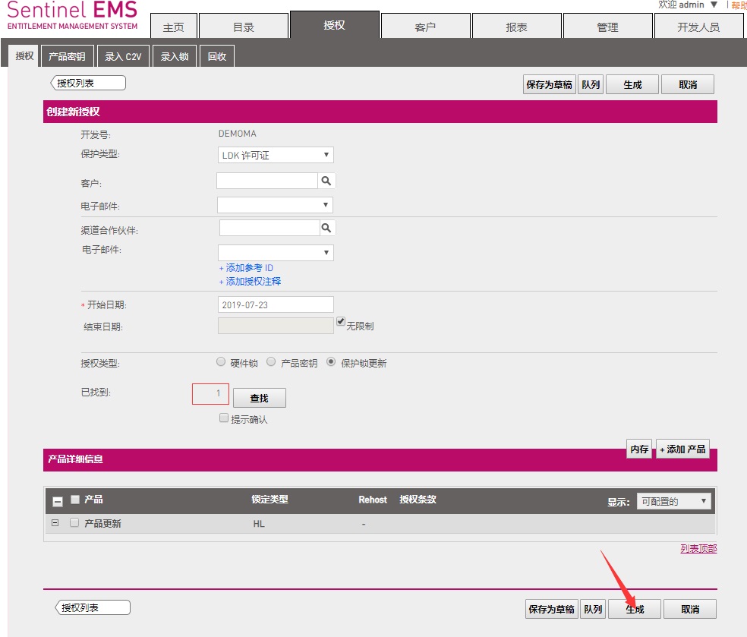Open the 保护类型 dropdown
Viewport: 747px width, 637px height.
276,155
